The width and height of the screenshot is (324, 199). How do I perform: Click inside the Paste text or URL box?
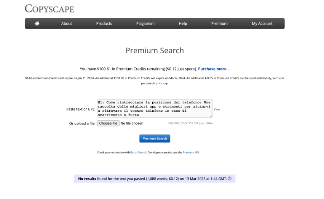[x=155, y=108]
